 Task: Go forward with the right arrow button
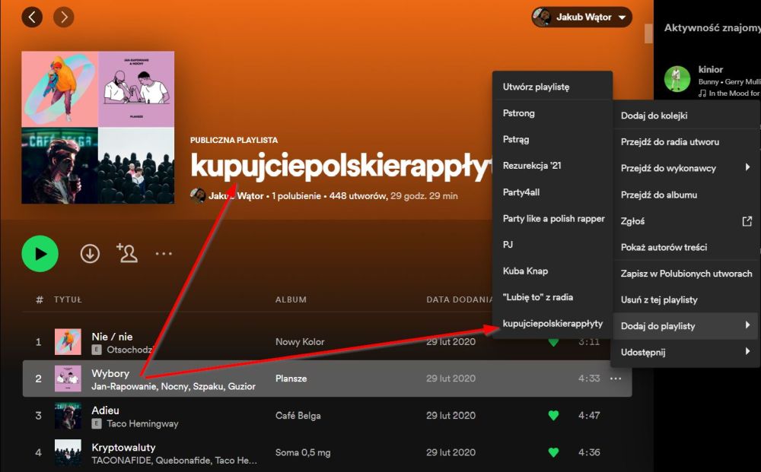(x=64, y=17)
